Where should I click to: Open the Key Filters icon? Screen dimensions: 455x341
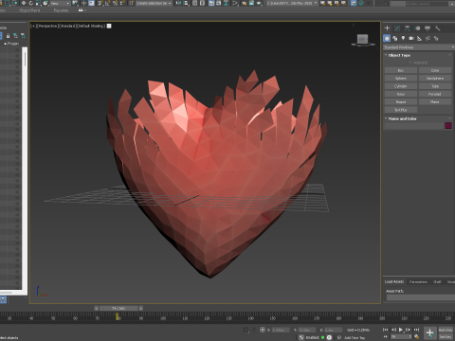point(417,337)
